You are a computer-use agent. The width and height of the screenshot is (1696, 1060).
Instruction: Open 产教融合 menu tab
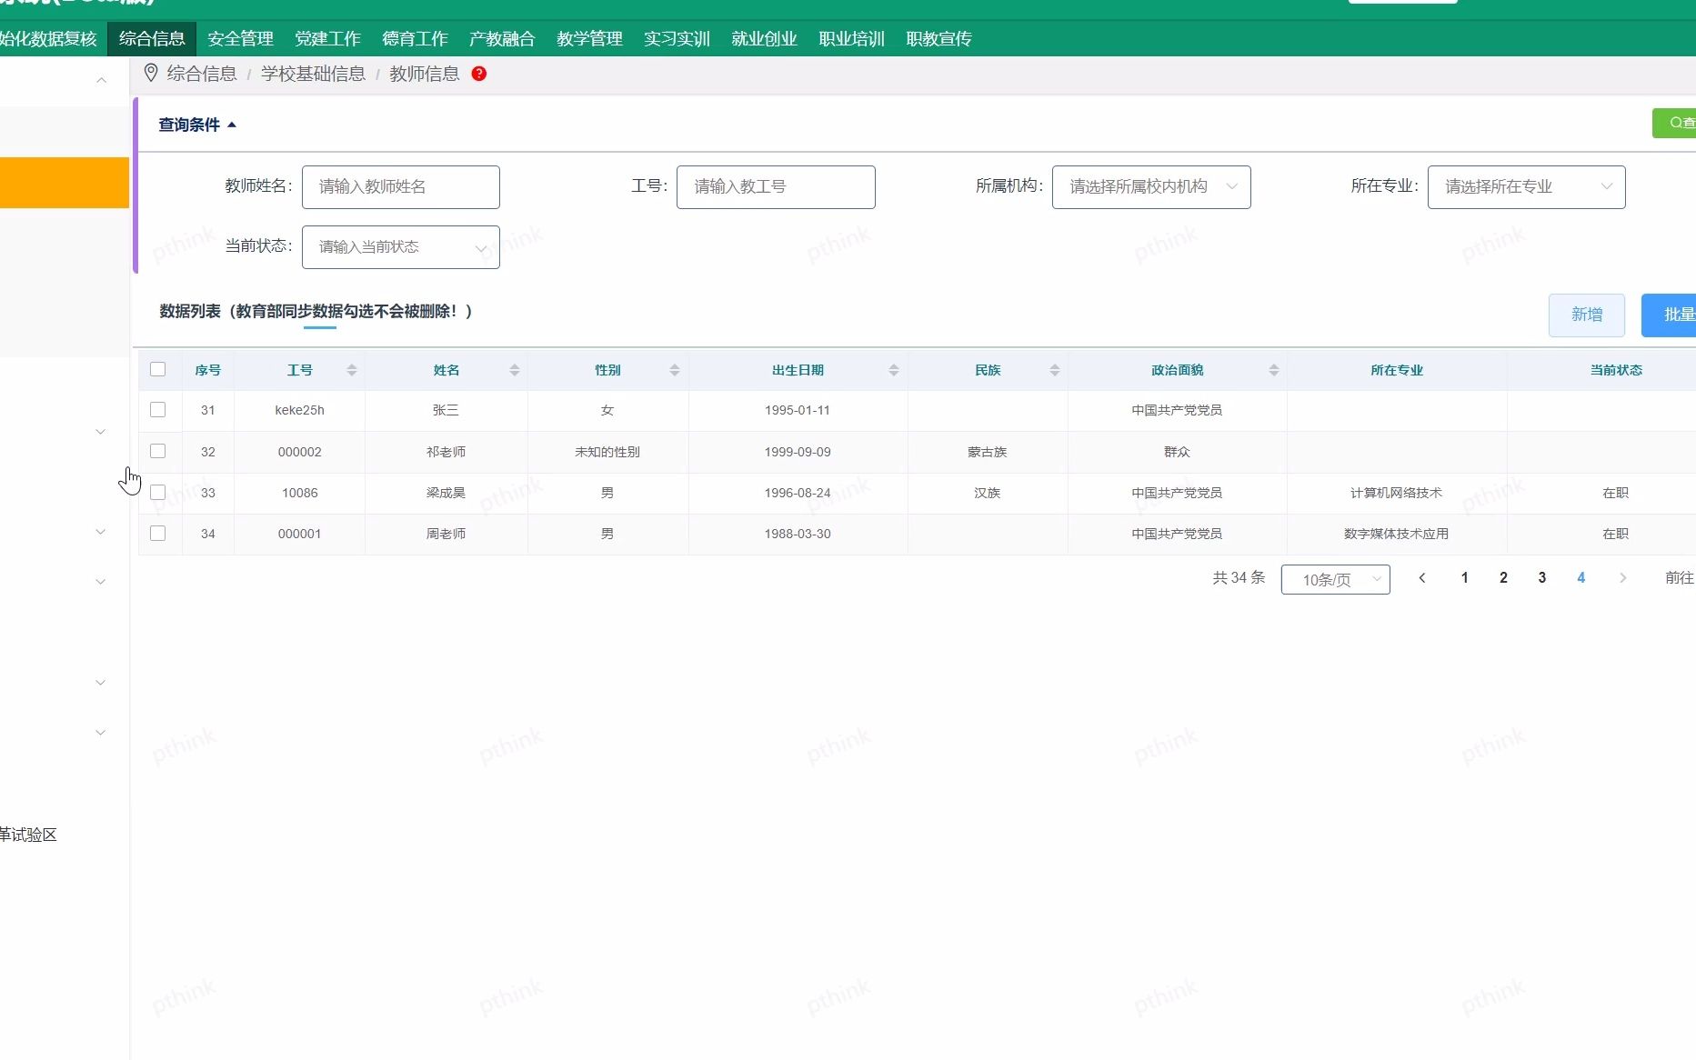pos(502,39)
